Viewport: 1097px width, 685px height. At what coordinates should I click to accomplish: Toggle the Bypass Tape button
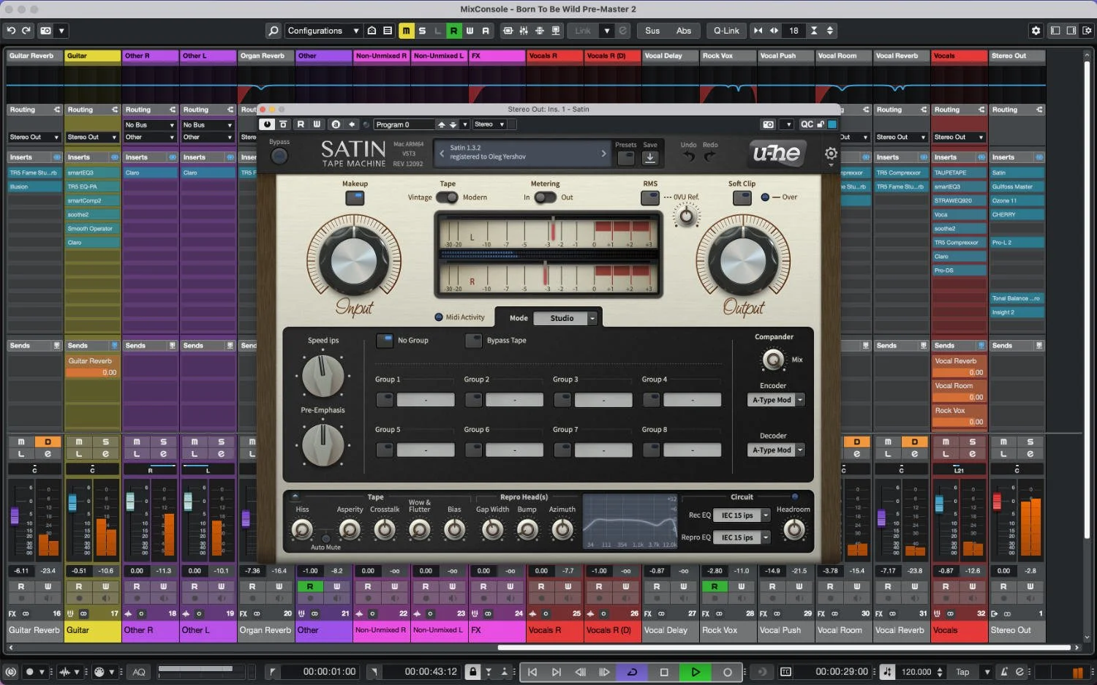tap(473, 341)
